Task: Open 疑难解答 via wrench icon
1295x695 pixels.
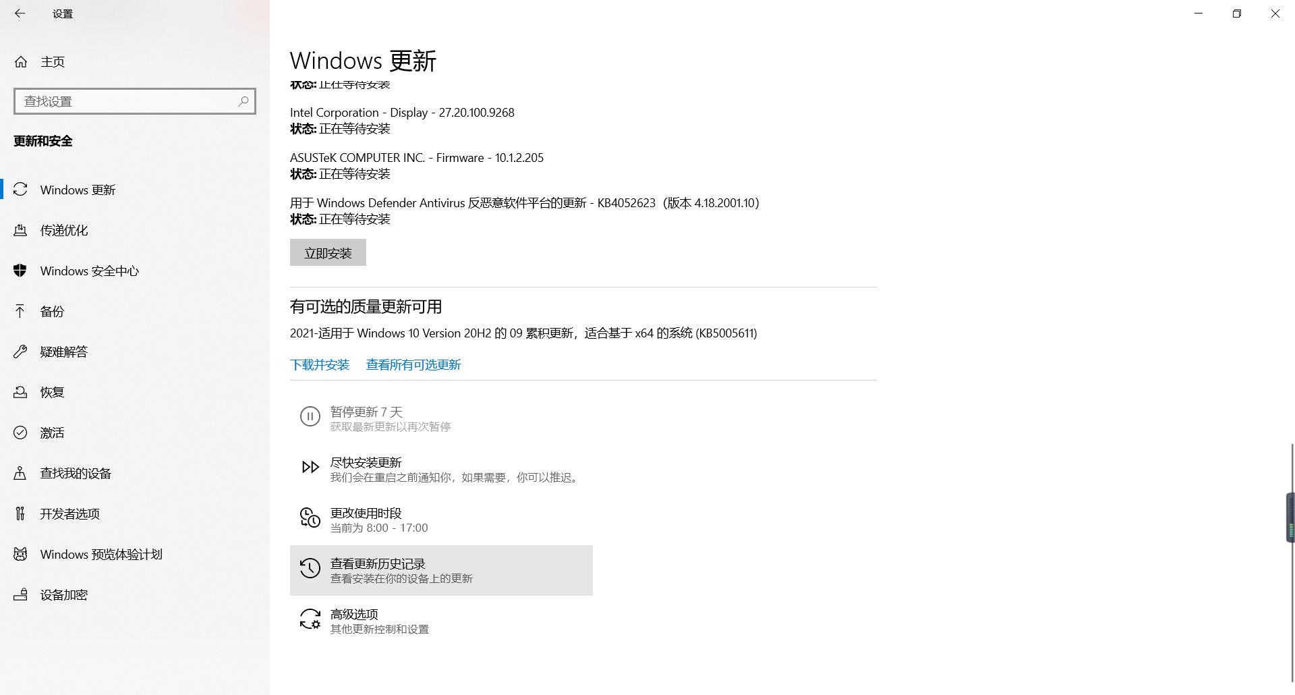Action: [21, 352]
